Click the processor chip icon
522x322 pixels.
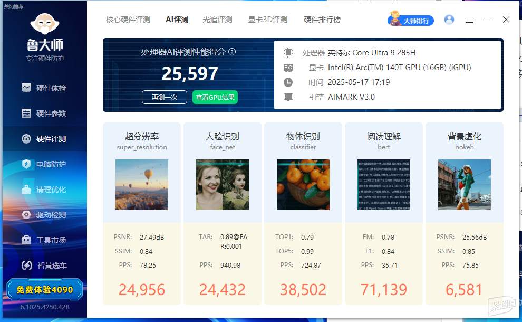[288, 53]
